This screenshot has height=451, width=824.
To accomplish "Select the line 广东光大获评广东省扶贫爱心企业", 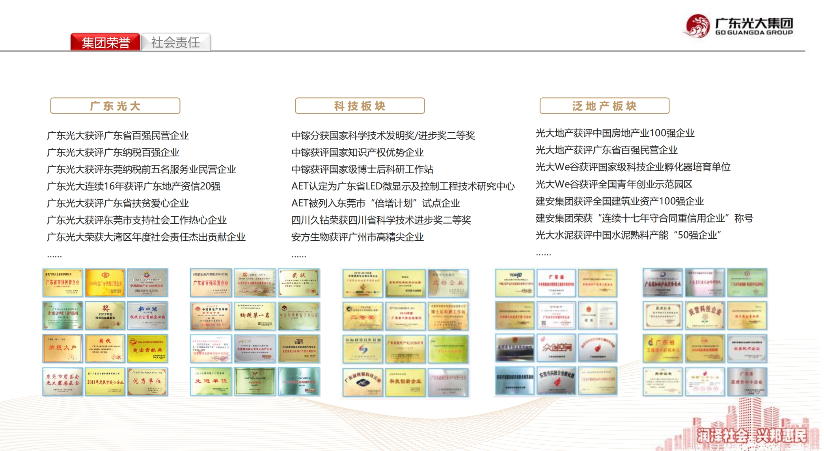I will click(x=118, y=203).
